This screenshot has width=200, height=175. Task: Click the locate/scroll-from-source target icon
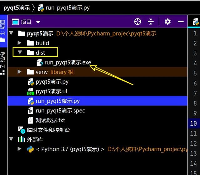(137, 22)
